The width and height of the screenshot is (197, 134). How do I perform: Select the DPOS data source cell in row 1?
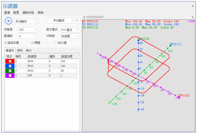(x=38, y=66)
